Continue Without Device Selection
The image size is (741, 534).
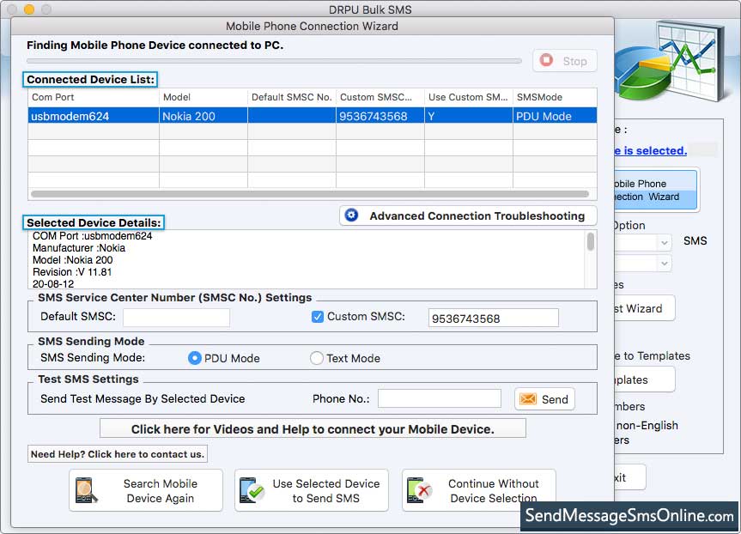pyautogui.click(x=479, y=490)
